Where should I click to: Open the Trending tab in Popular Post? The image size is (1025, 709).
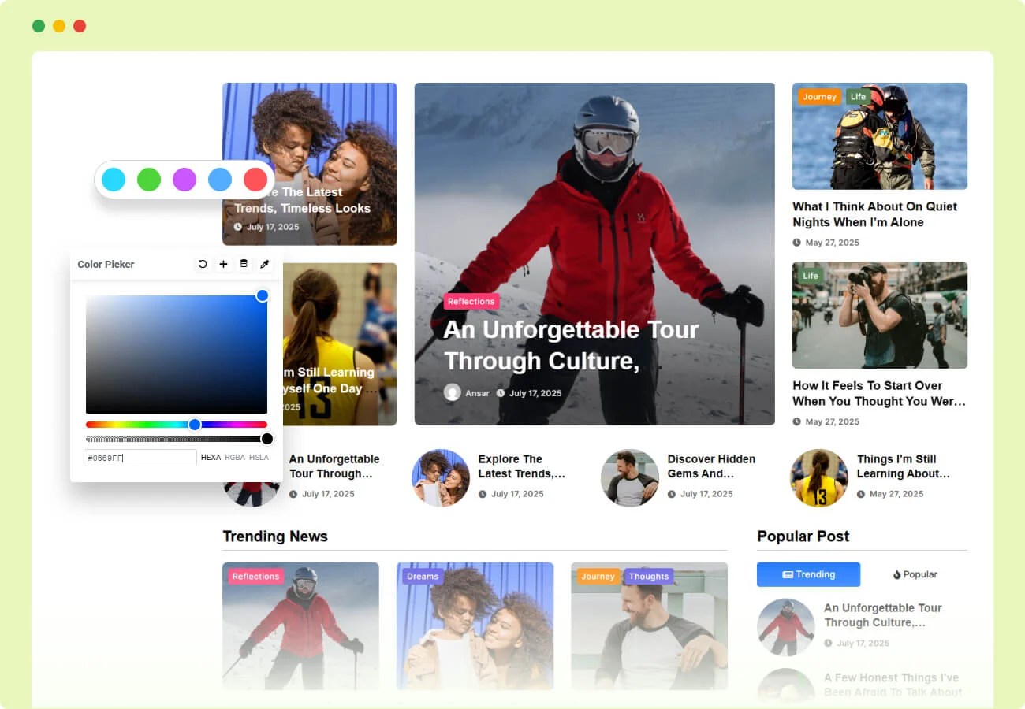pos(808,574)
